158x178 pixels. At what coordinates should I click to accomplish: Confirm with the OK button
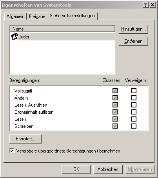click(x=76, y=169)
